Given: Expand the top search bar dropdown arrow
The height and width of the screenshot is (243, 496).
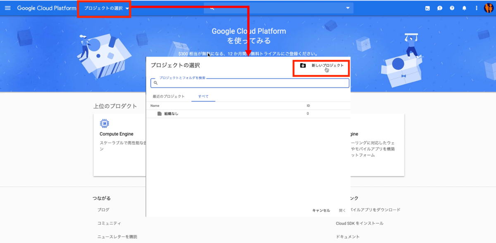Looking at the screenshot, I should click(x=348, y=8).
